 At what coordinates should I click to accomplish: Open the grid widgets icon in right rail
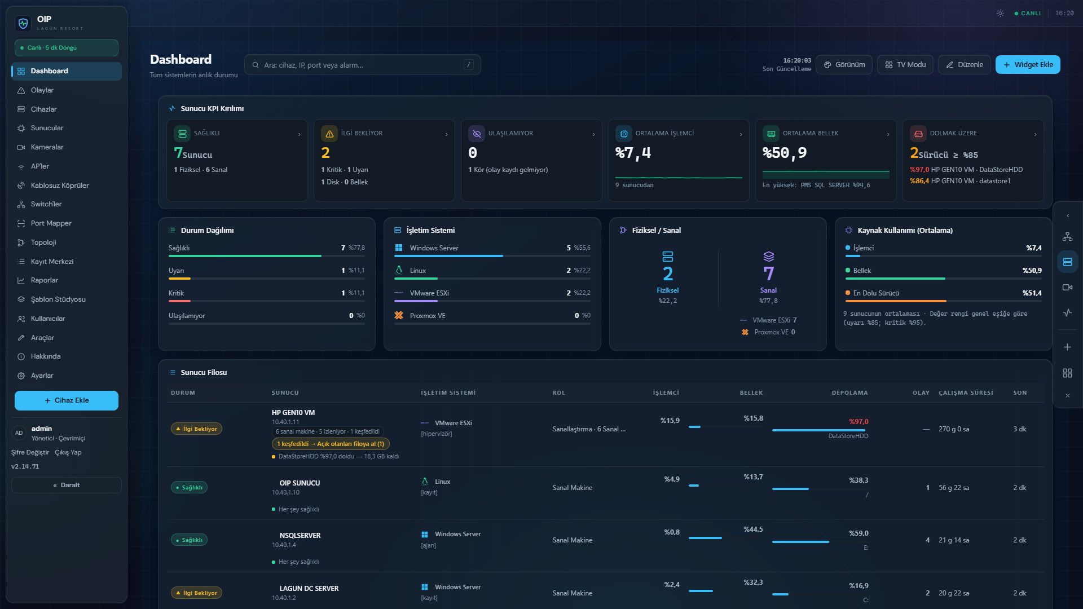coord(1067,373)
